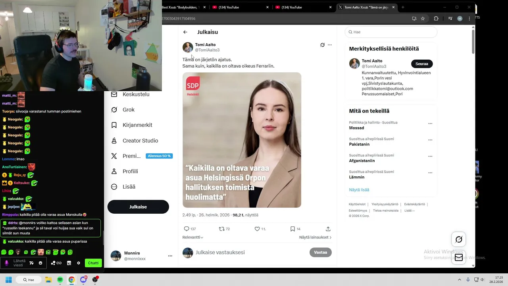Open the Evästekäytäntö footer link
The height and width of the screenshot is (286, 508).
click(414, 204)
